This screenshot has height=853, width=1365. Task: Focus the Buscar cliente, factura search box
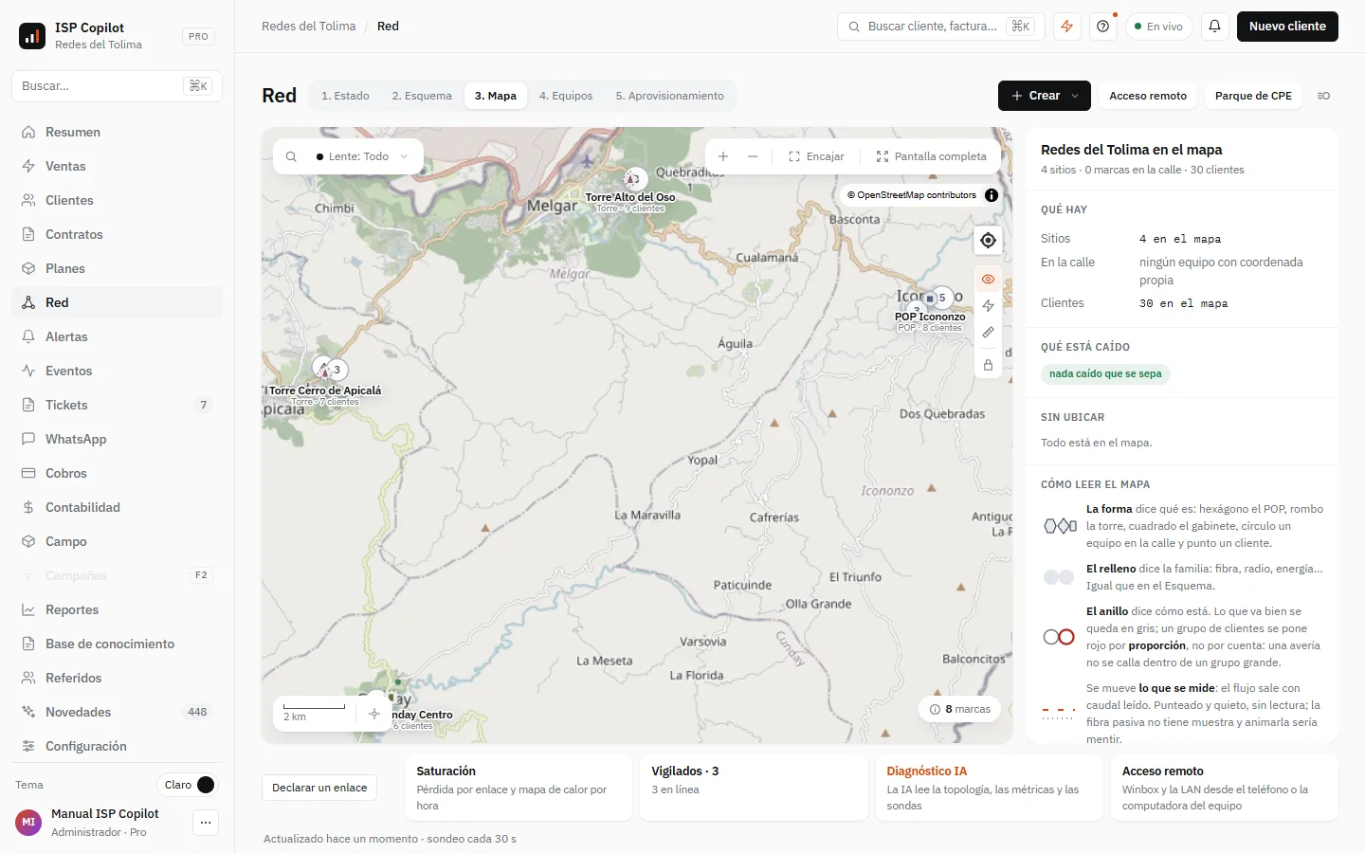[x=940, y=27]
